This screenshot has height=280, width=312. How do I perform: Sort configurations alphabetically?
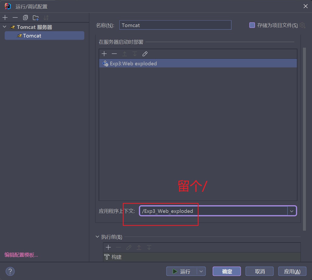coord(46,18)
